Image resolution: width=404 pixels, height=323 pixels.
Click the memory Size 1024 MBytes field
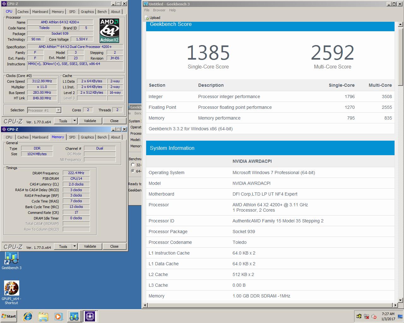37,154
